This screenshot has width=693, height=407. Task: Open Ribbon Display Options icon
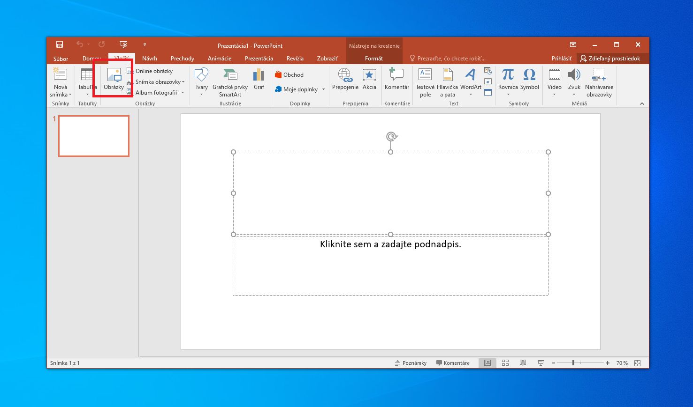[573, 44]
